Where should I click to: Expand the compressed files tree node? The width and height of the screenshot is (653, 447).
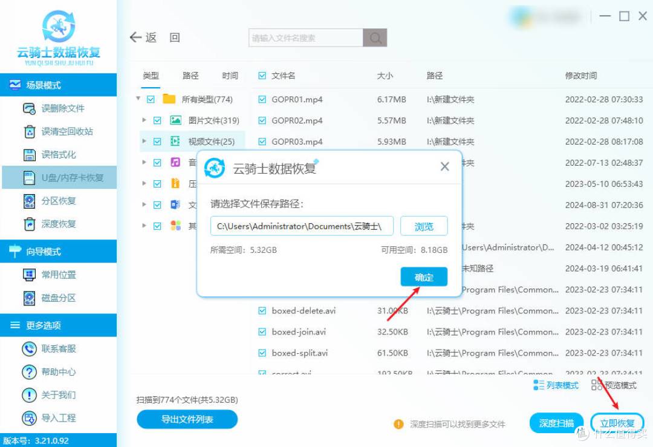pyautogui.click(x=144, y=183)
